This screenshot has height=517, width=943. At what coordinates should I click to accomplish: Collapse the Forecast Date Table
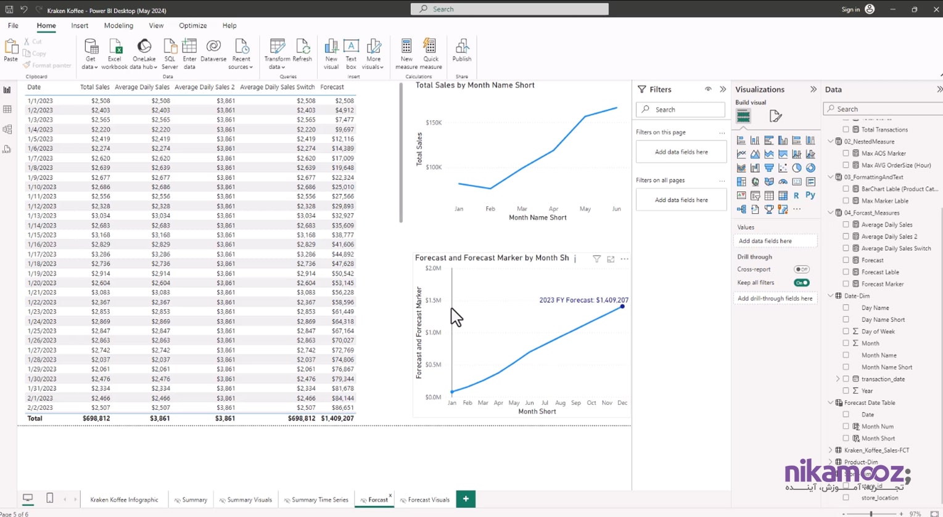831,403
